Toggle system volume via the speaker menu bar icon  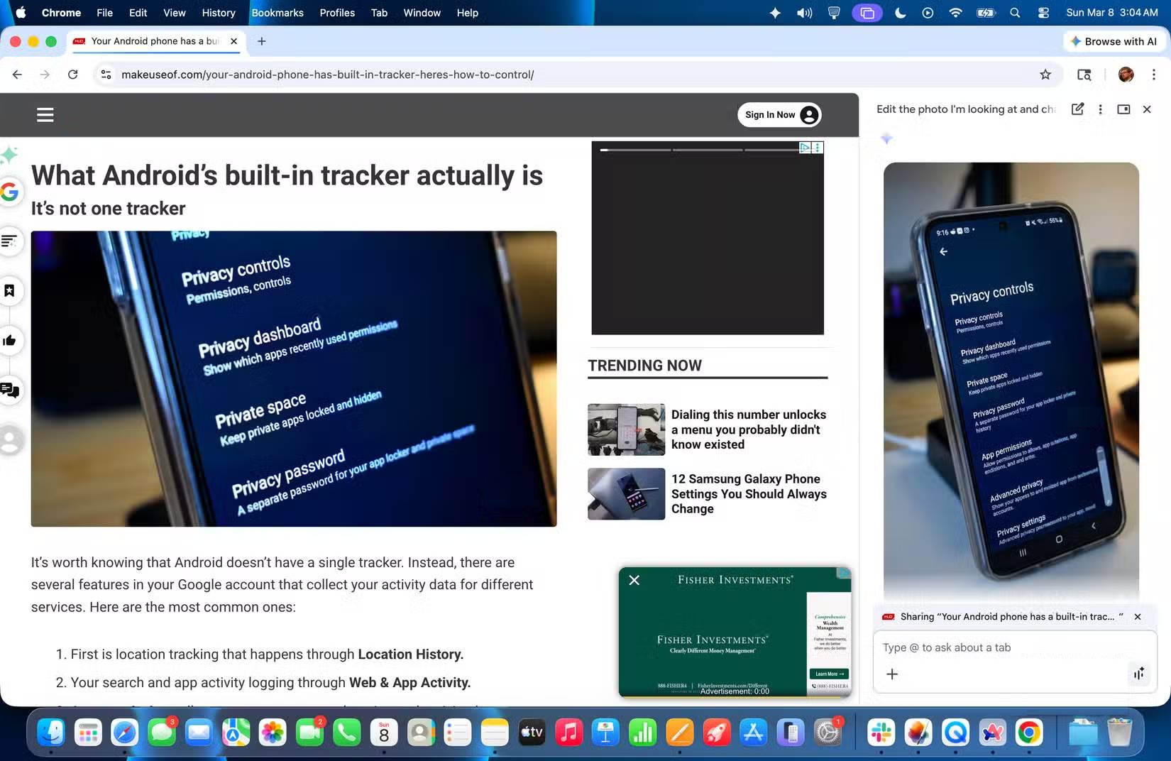804,12
